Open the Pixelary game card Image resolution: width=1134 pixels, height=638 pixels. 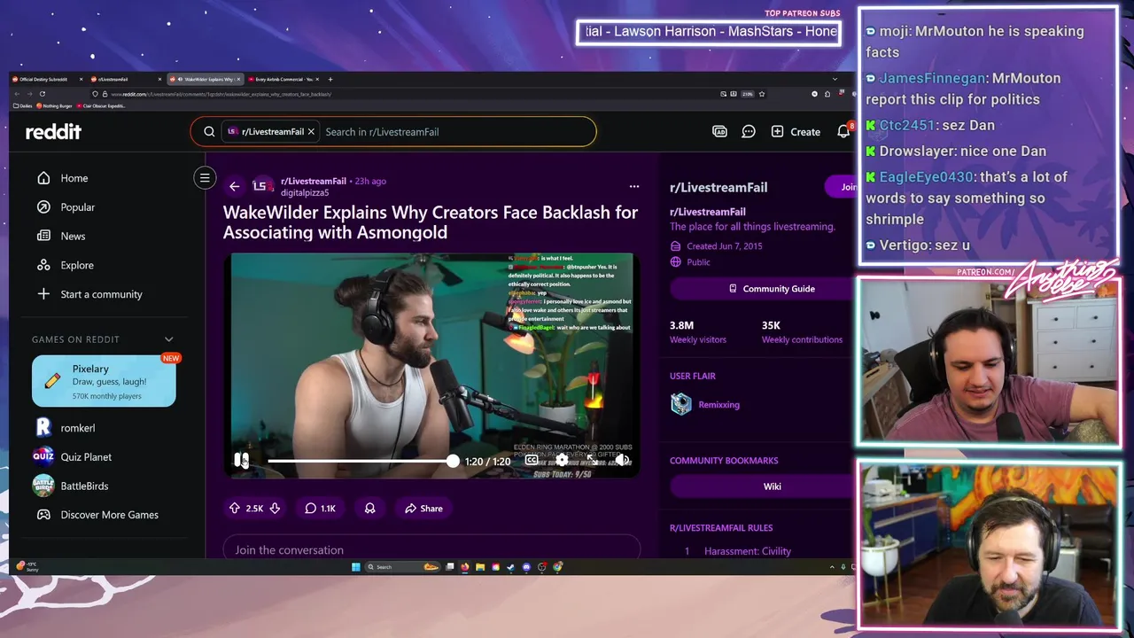click(104, 381)
